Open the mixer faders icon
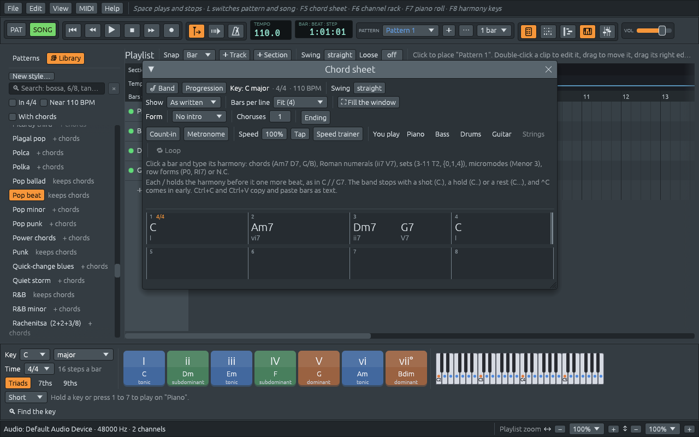Viewport: 699px width, 437px height. 607,31
